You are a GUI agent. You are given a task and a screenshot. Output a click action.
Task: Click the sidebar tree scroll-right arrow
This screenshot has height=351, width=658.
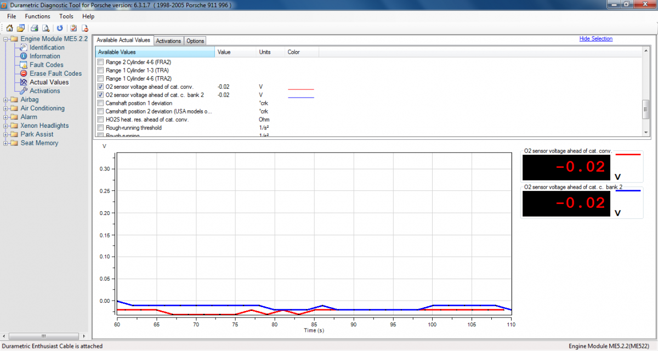(84, 335)
